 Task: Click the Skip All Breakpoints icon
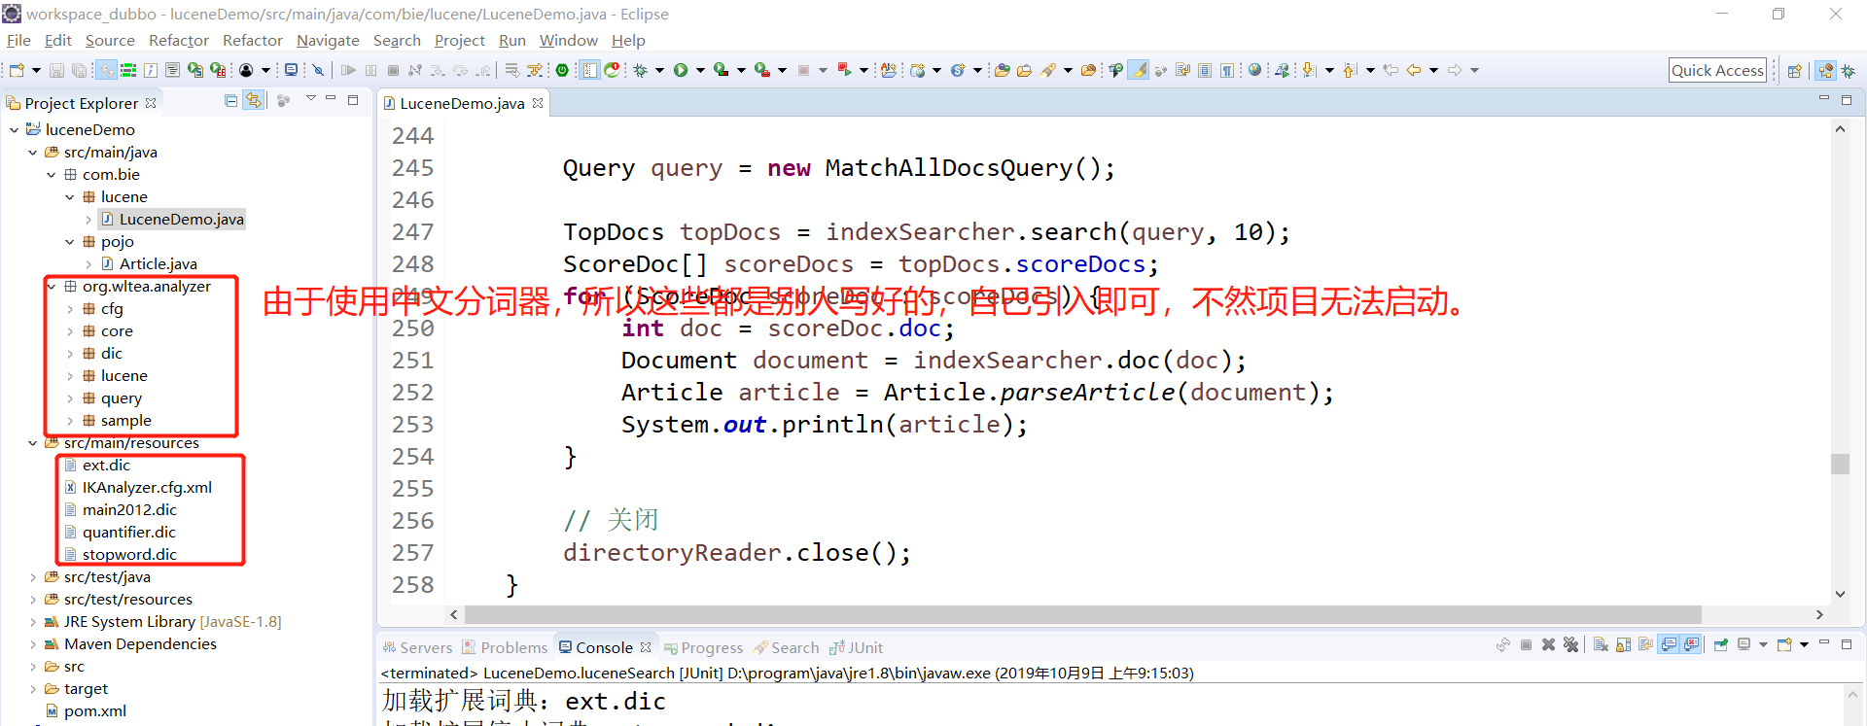(x=318, y=70)
